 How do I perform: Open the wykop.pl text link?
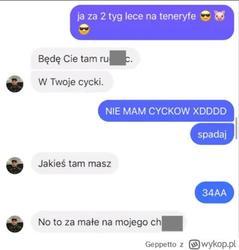click(219, 244)
